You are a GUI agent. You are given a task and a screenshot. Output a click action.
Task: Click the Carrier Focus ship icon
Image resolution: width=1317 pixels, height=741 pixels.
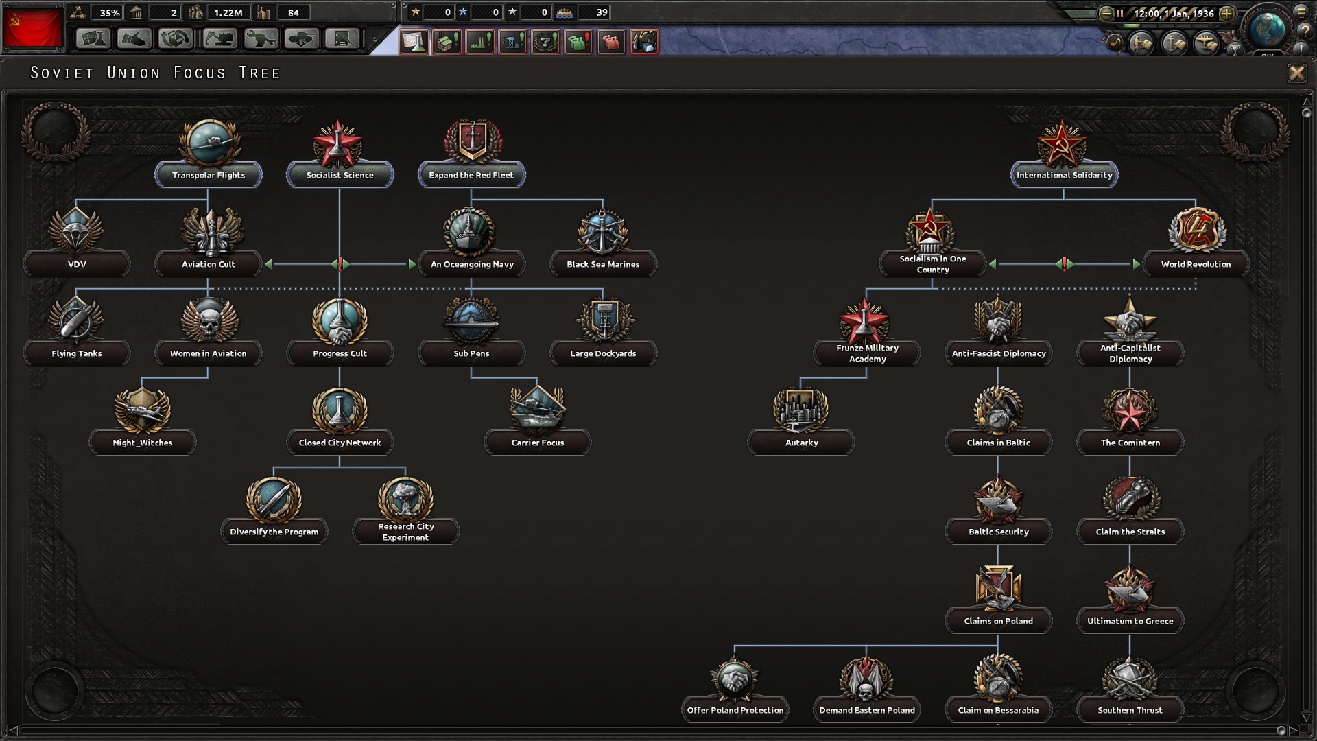[x=537, y=409]
